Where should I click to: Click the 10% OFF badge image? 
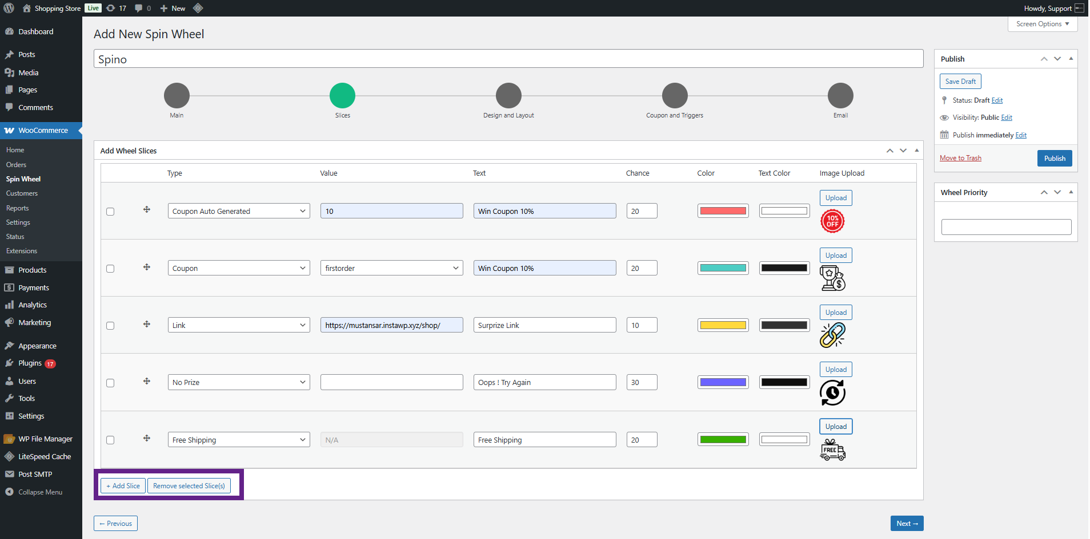(x=832, y=221)
